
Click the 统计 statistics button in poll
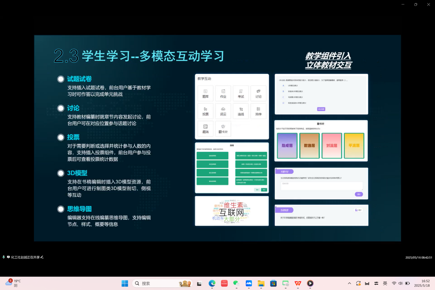(358, 210)
